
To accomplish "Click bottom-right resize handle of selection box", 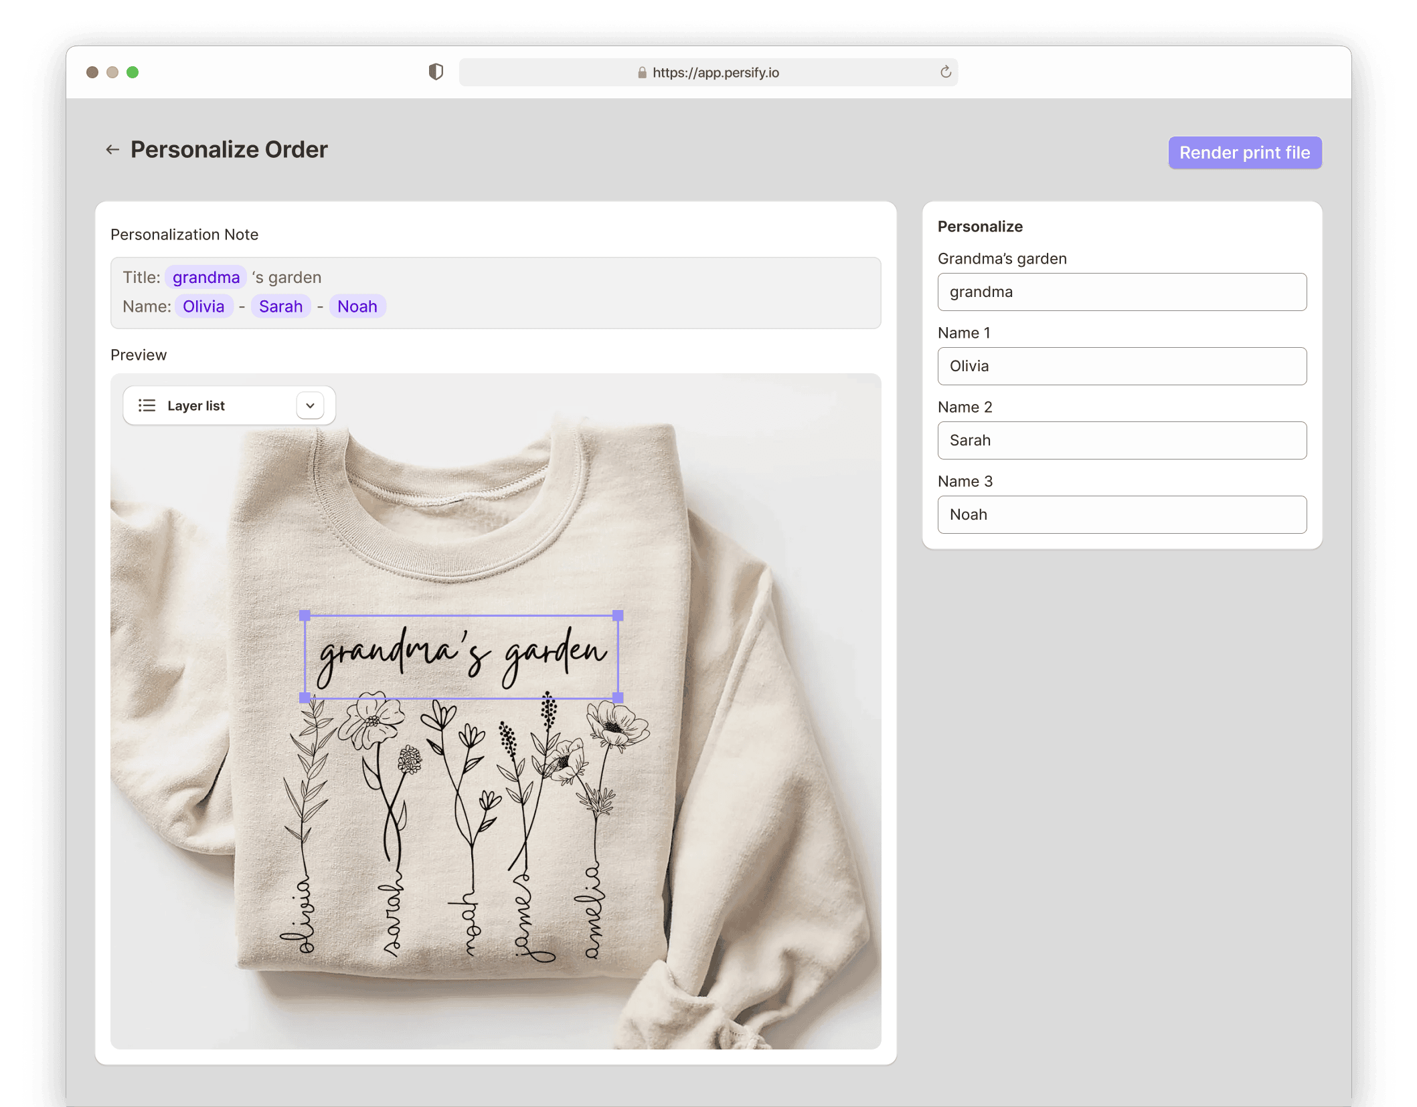I will click(618, 698).
